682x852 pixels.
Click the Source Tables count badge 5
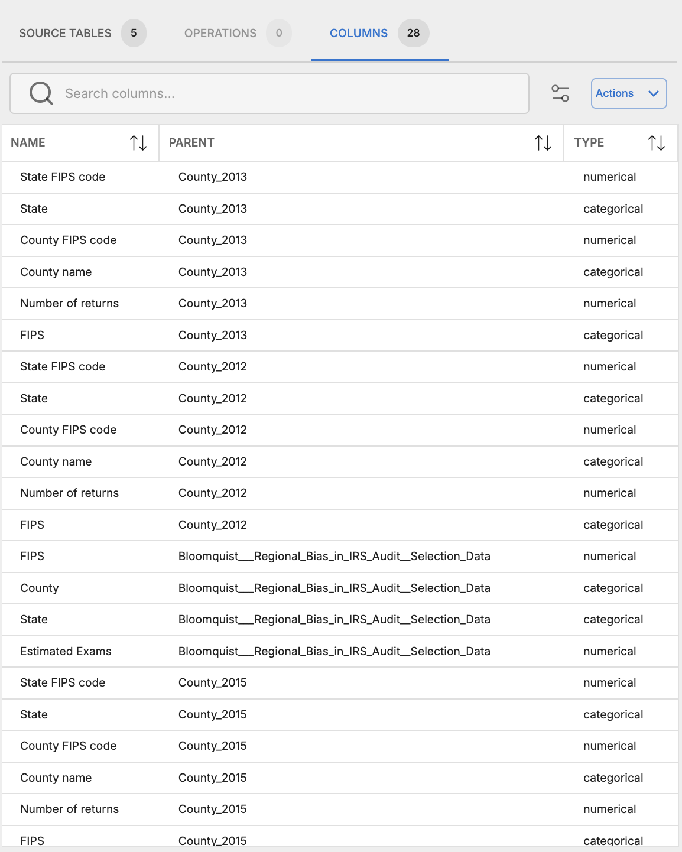click(134, 33)
